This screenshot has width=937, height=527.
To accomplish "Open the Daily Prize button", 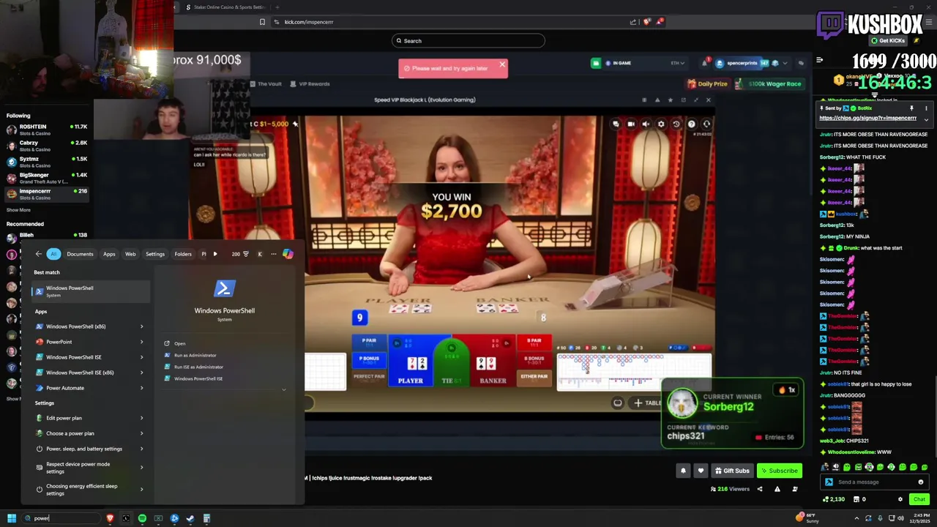I will (x=707, y=83).
